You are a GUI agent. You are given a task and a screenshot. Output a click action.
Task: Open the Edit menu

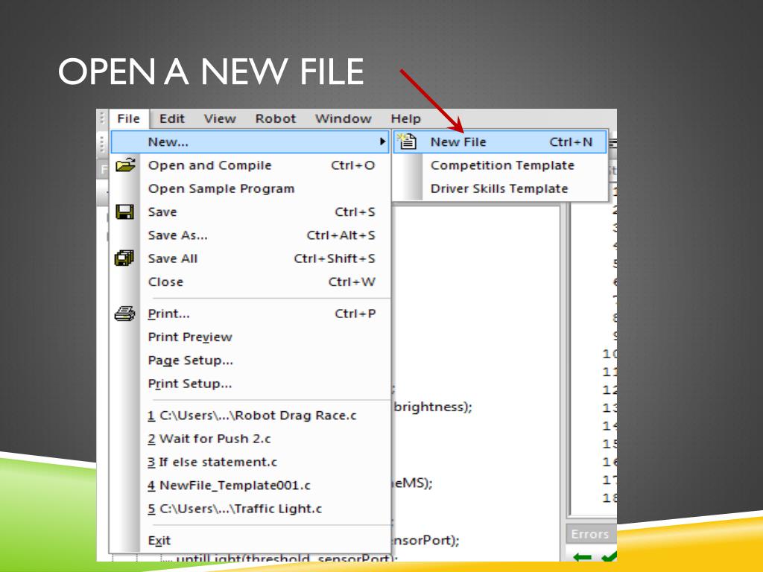point(172,118)
